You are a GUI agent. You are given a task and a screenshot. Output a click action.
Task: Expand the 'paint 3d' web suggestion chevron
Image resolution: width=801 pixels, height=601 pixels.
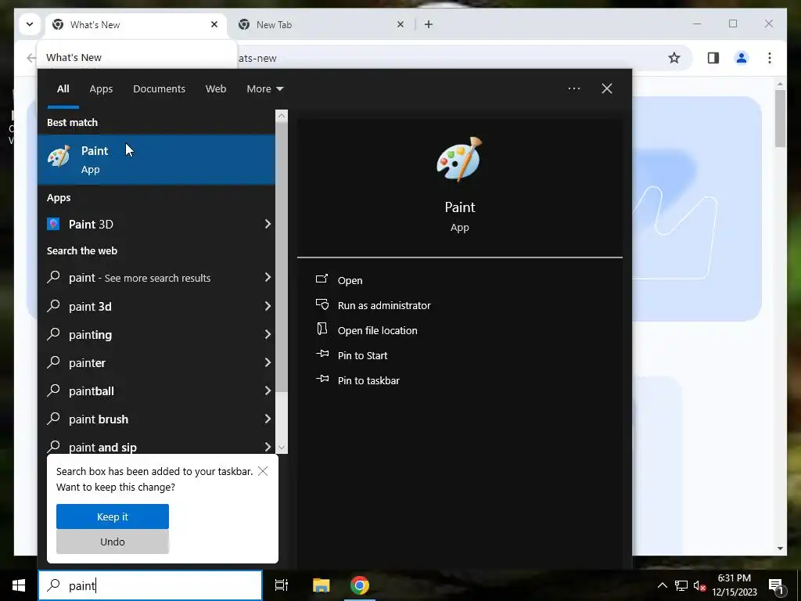[x=268, y=306]
